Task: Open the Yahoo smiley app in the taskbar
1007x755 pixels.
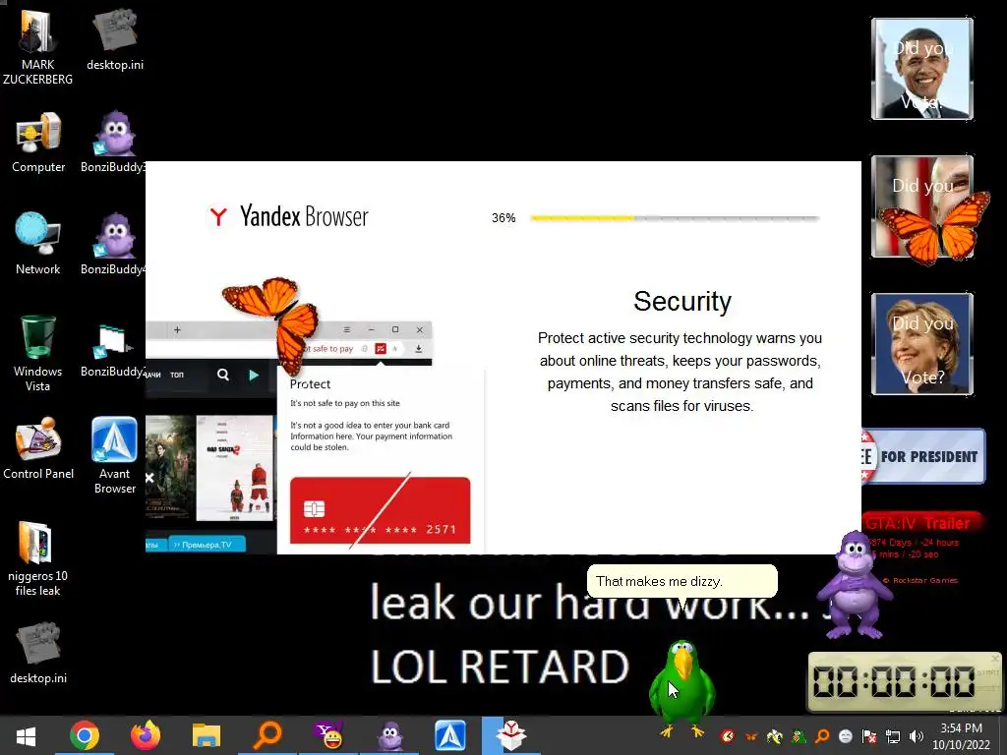Action: point(328,735)
